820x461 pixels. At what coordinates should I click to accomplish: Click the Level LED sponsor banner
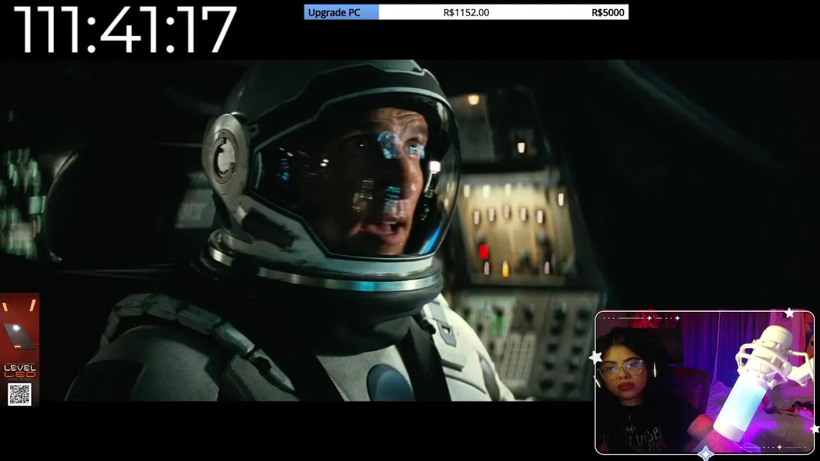point(20,350)
